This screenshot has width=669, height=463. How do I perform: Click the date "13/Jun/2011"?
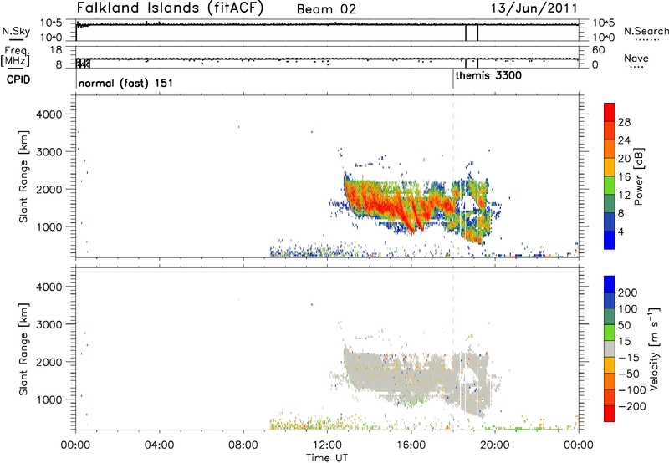(x=534, y=8)
